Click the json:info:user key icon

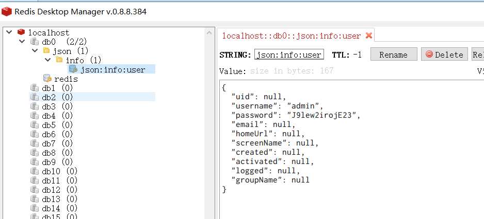coord(73,69)
